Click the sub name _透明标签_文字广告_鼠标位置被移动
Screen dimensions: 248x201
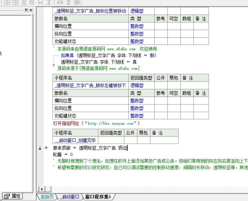90,11
